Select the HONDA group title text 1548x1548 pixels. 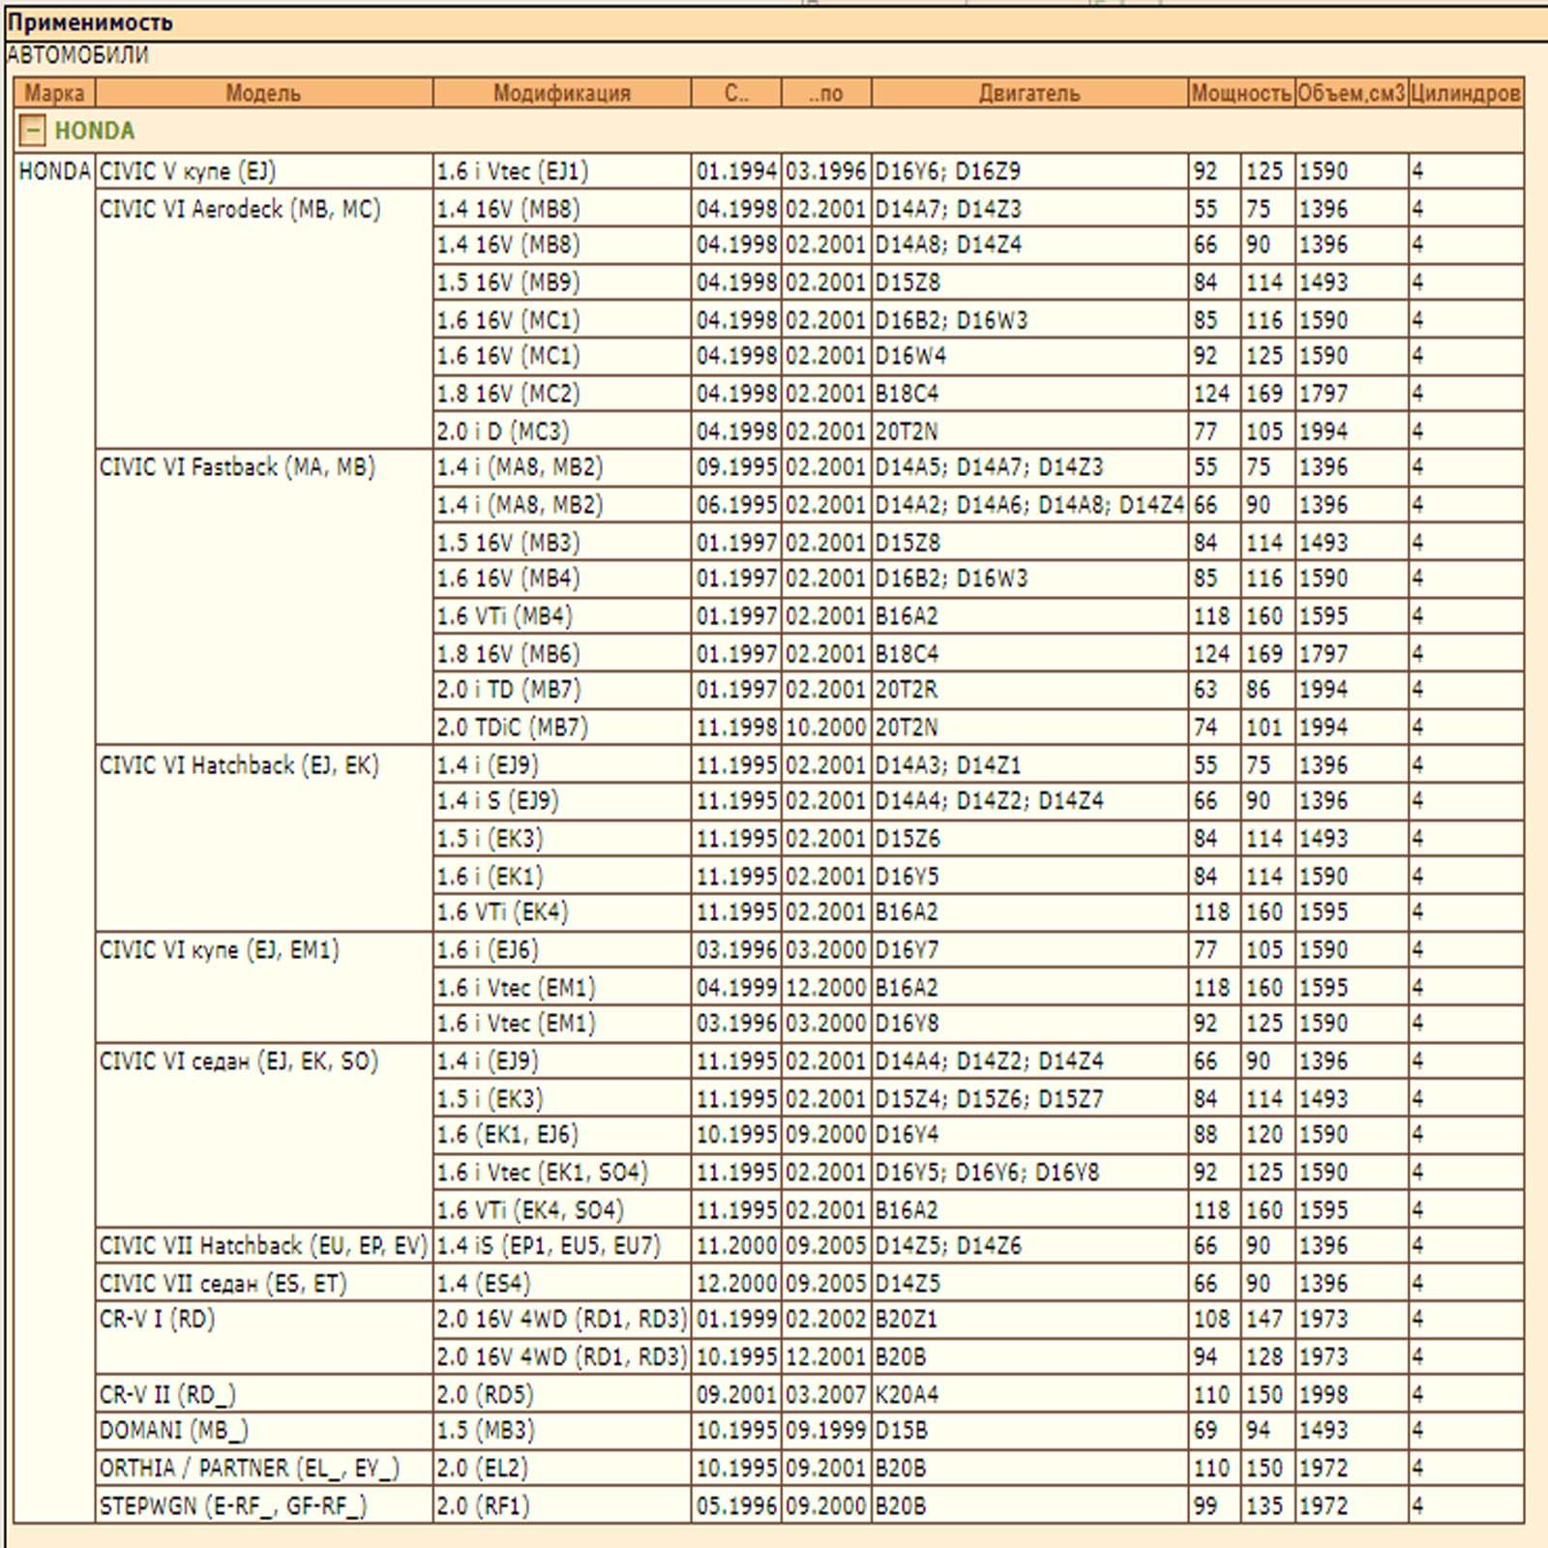[95, 131]
